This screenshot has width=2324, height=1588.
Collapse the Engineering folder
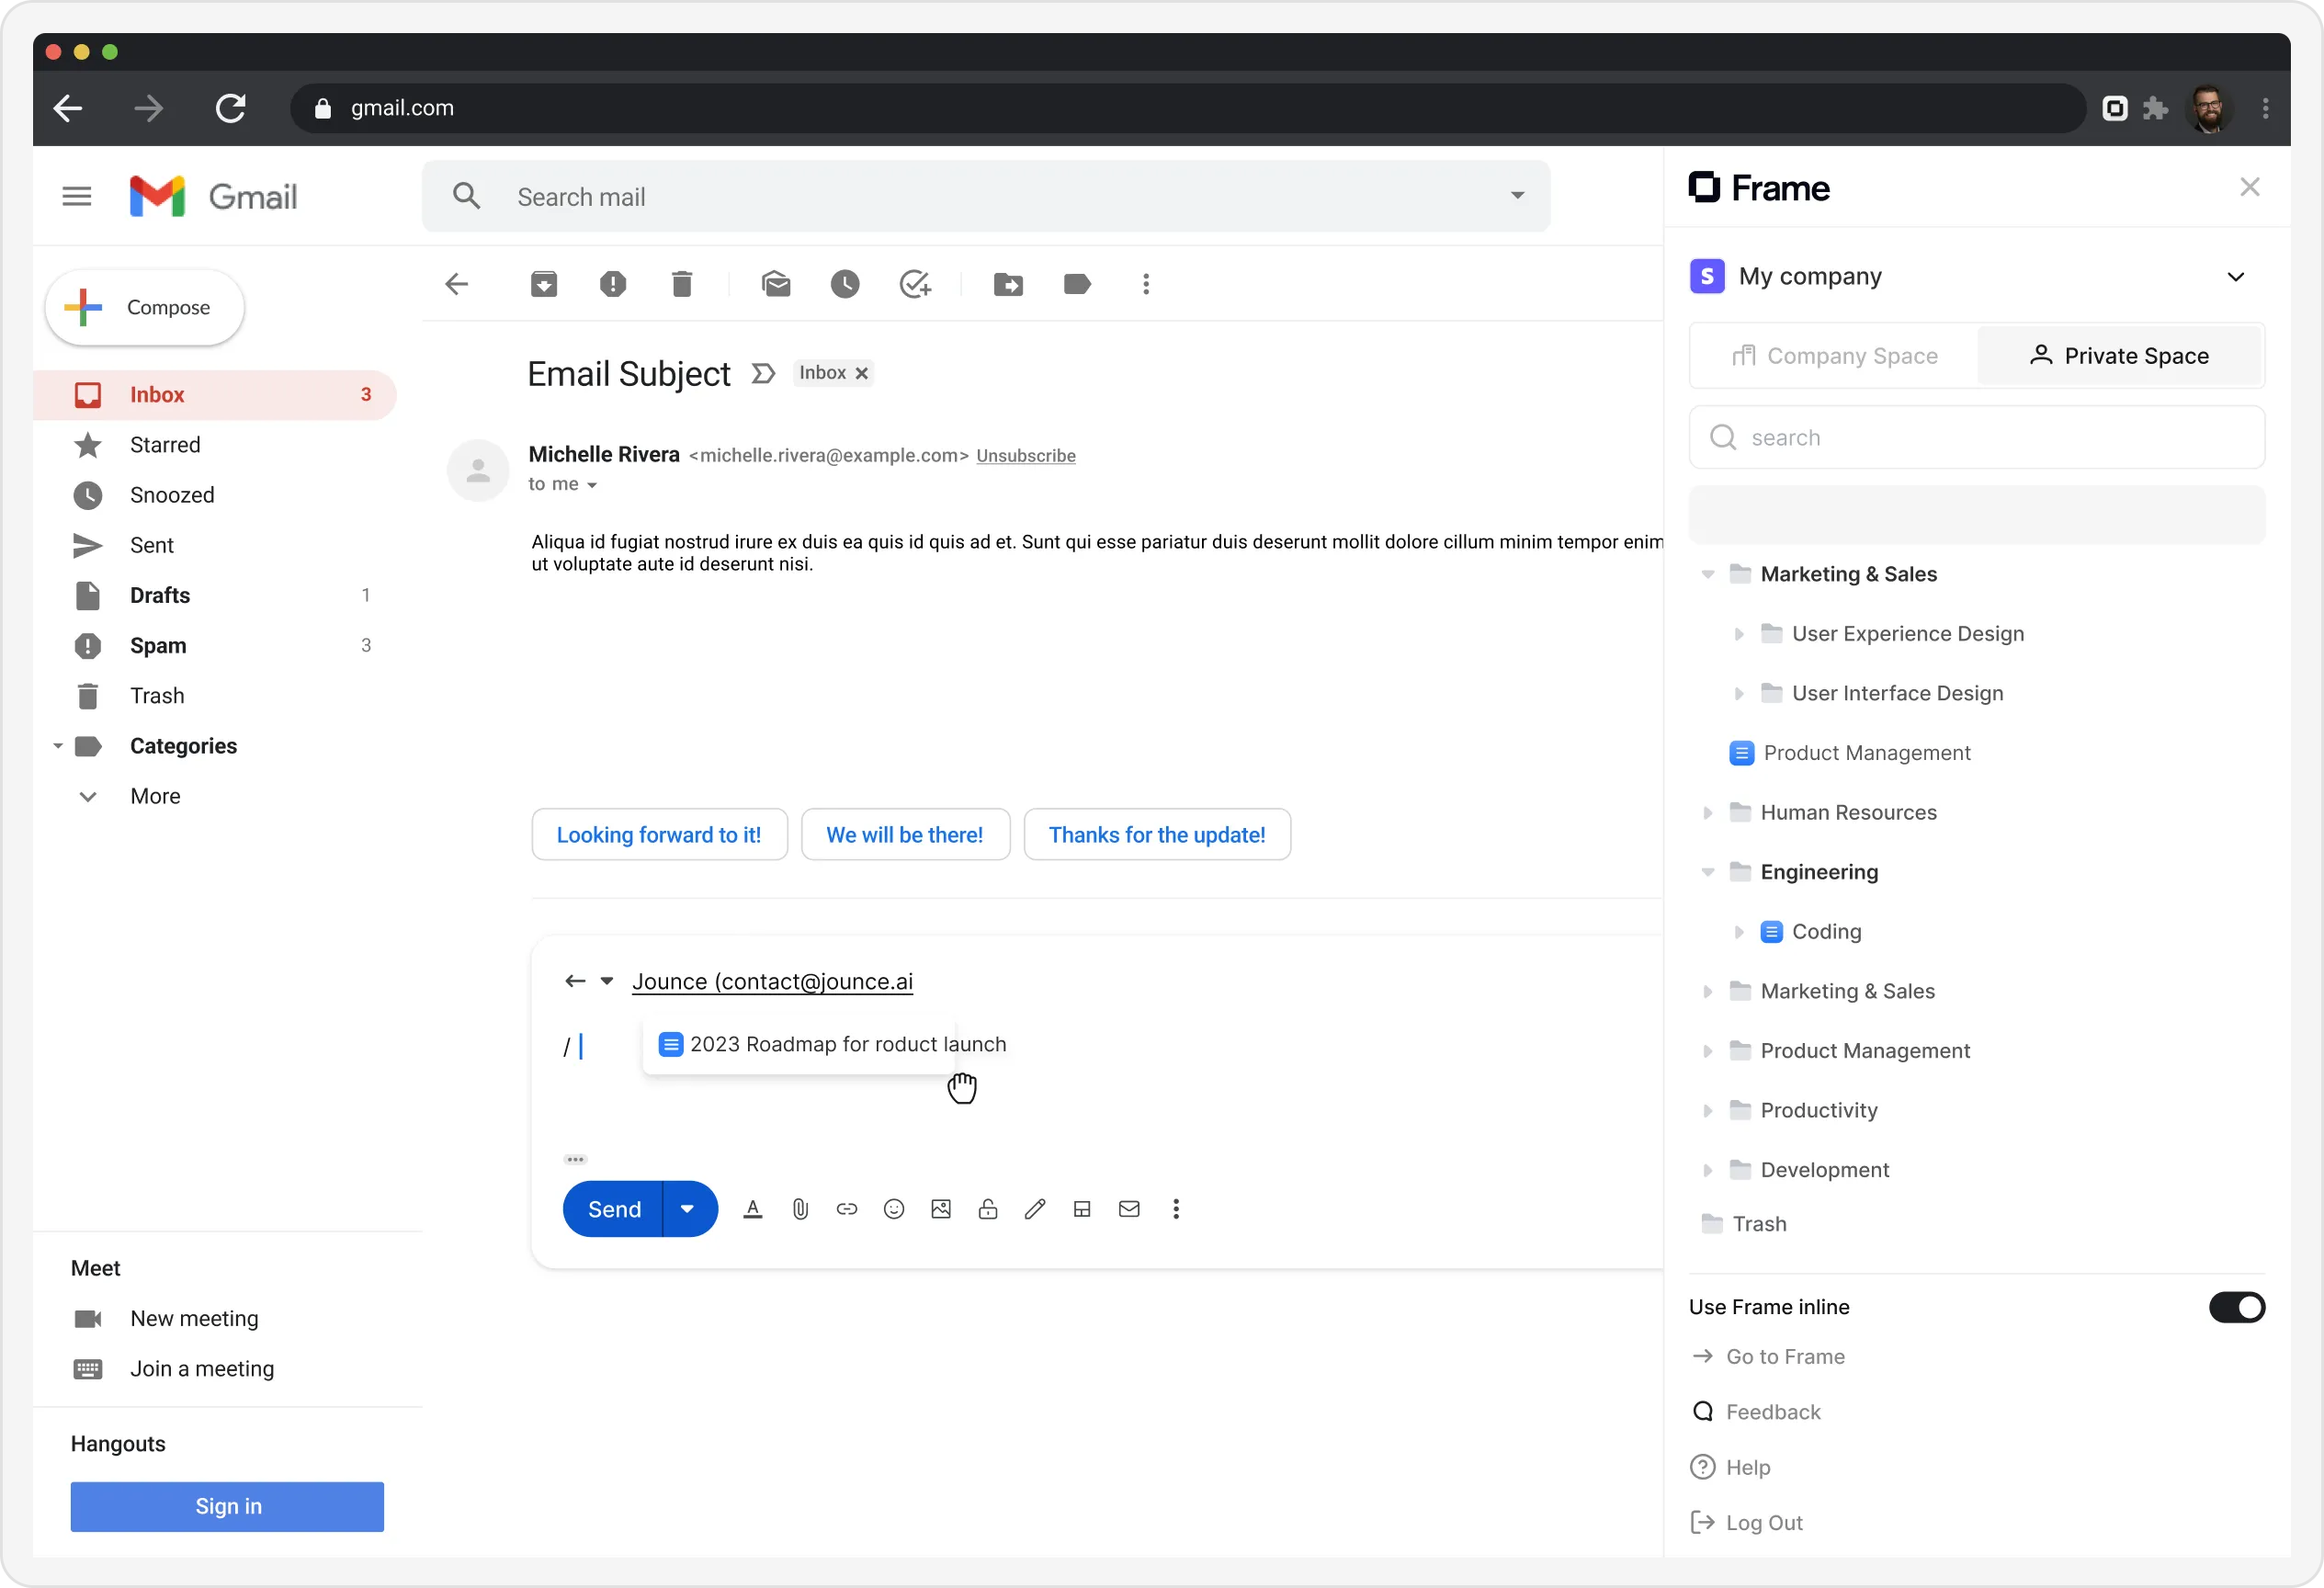tap(1708, 872)
